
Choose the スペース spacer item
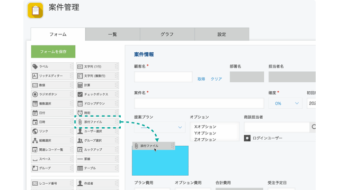(52, 159)
